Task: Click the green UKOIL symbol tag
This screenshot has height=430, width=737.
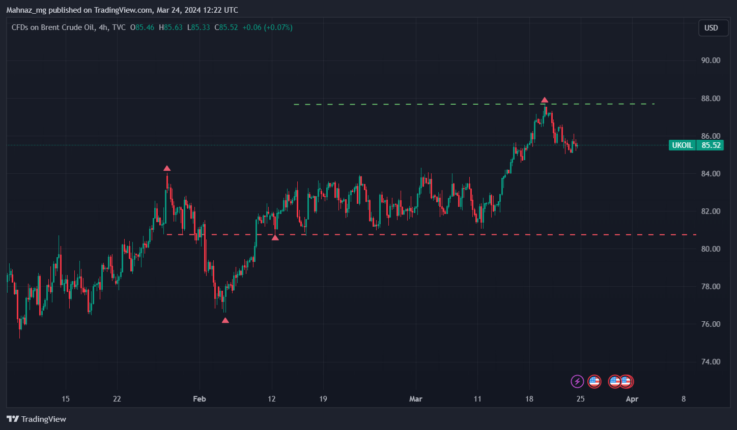Action: coord(682,145)
